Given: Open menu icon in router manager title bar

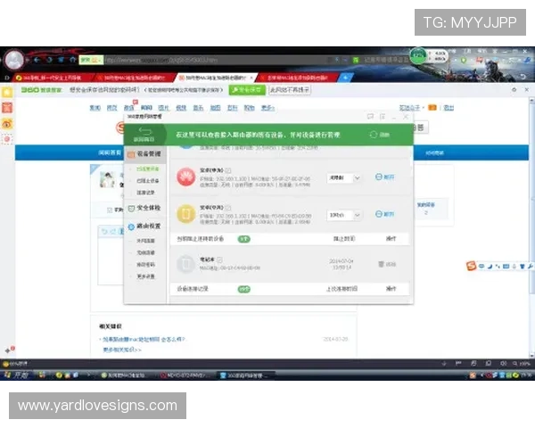Looking at the screenshot, I should point(383,117).
